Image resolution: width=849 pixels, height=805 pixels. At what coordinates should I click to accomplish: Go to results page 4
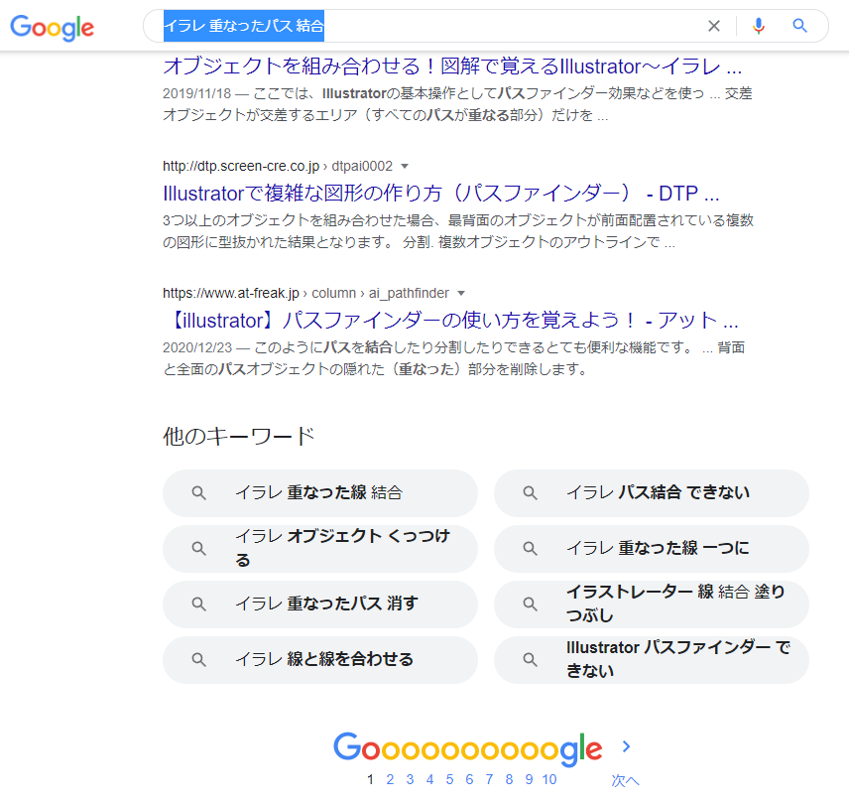click(429, 779)
